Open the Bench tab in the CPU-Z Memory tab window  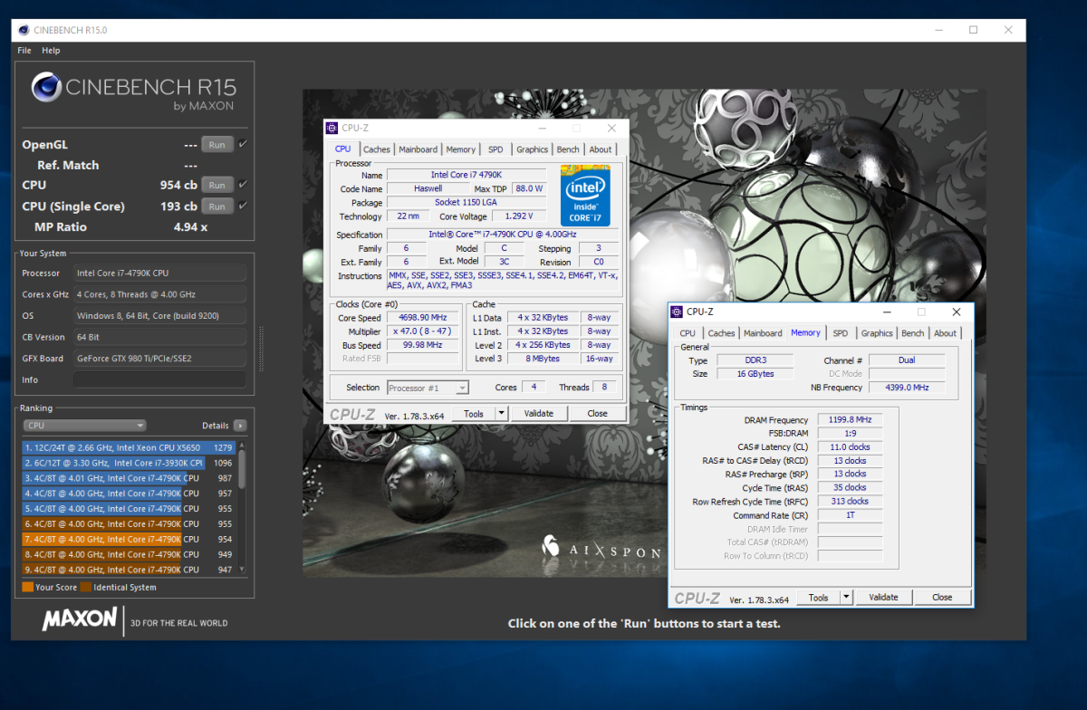click(x=913, y=333)
